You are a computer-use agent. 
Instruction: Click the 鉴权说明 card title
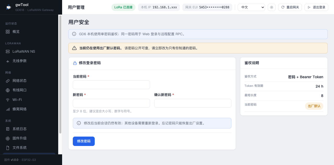(x=252, y=63)
